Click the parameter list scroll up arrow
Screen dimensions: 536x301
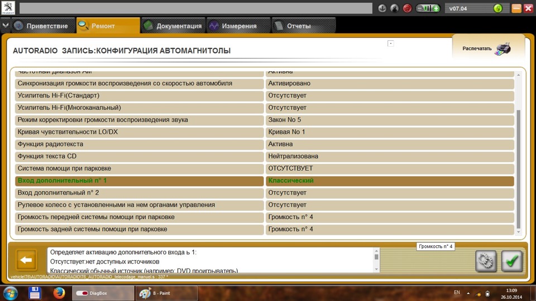point(518,75)
